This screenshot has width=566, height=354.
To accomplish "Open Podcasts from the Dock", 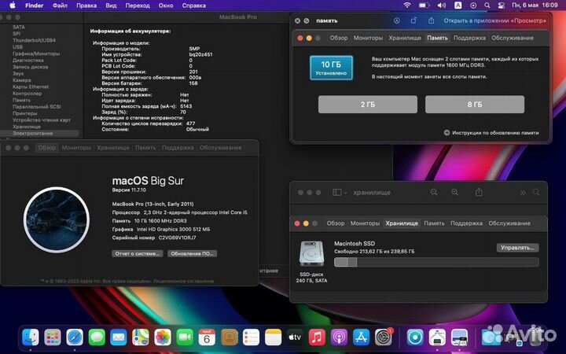I will [x=339, y=337].
